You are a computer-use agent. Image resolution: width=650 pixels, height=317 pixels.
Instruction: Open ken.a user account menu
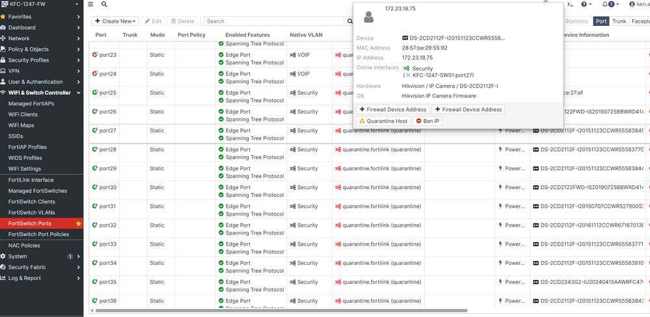[639, 4]
